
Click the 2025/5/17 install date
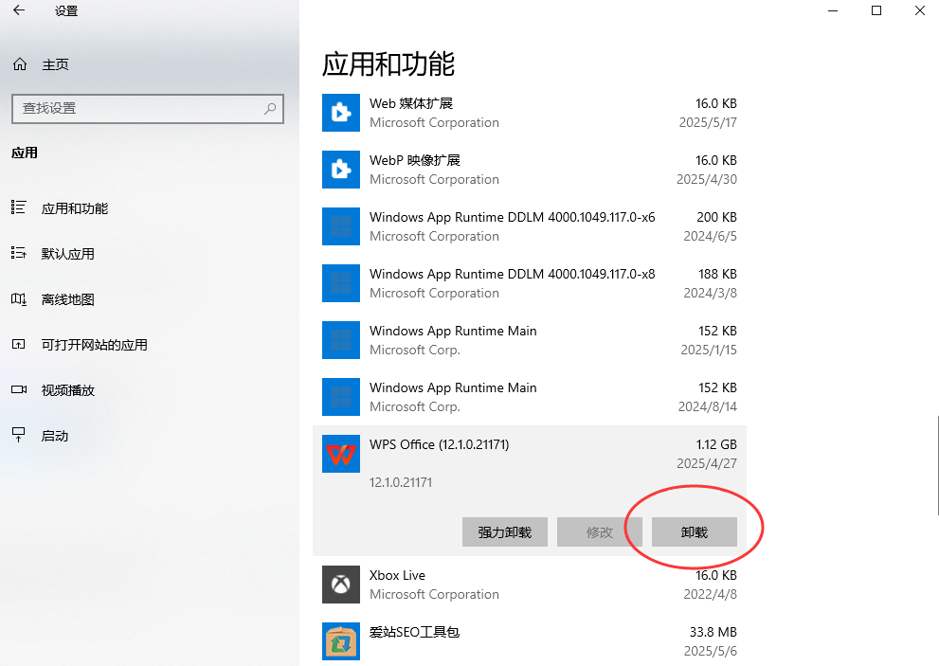pos(708,122)
